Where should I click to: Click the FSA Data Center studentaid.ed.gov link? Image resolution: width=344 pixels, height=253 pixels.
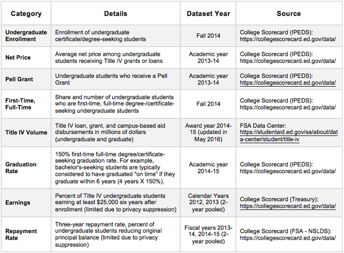point(289,136)
